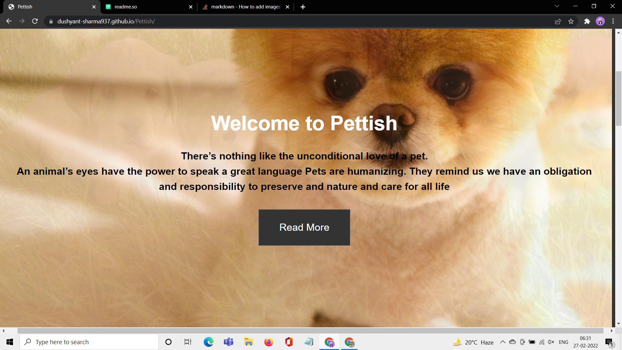Launch Firefox from the taskbar

click(x=269, y=342)
